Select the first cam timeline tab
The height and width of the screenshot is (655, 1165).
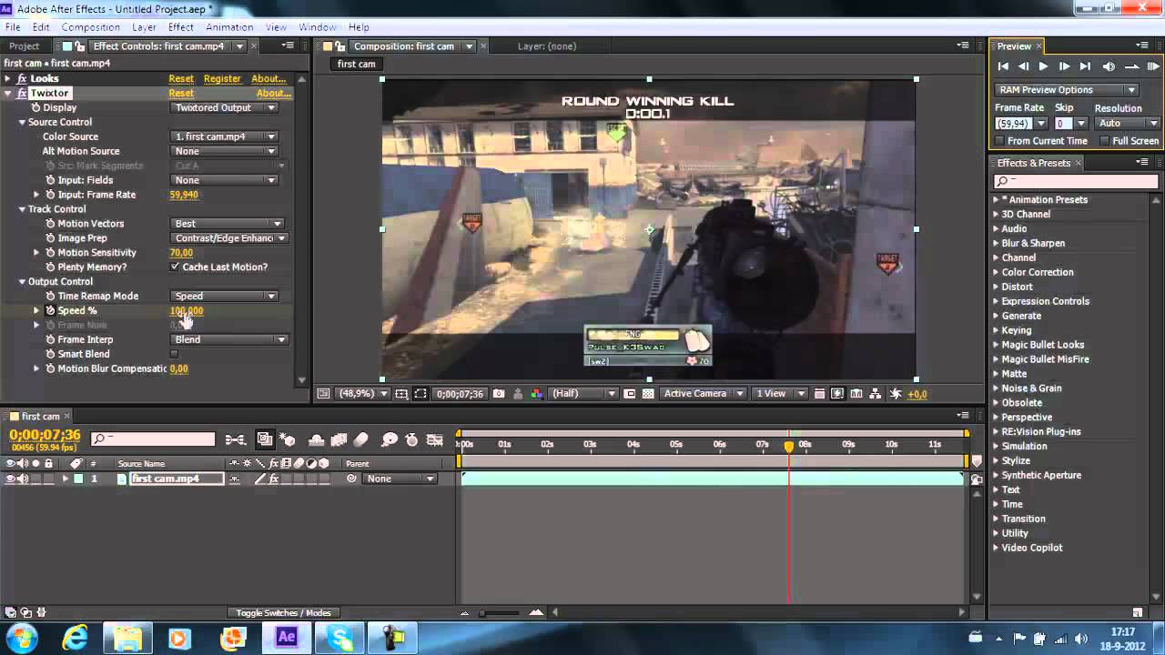41,417
